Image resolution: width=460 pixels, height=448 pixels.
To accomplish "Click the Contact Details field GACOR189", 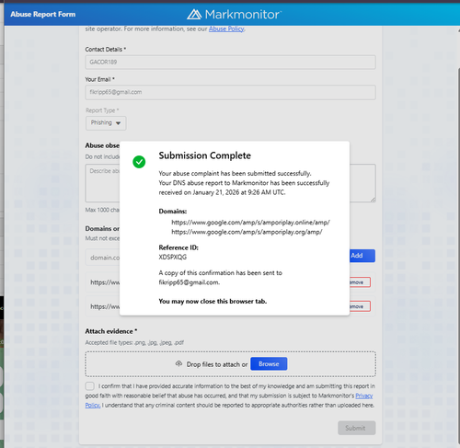I will pyautogui.click(x=230, y=63).
